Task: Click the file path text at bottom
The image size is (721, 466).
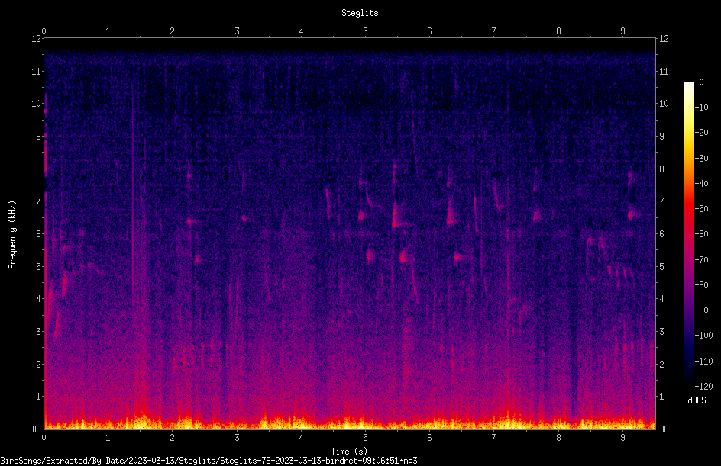Action: (209, 461)
